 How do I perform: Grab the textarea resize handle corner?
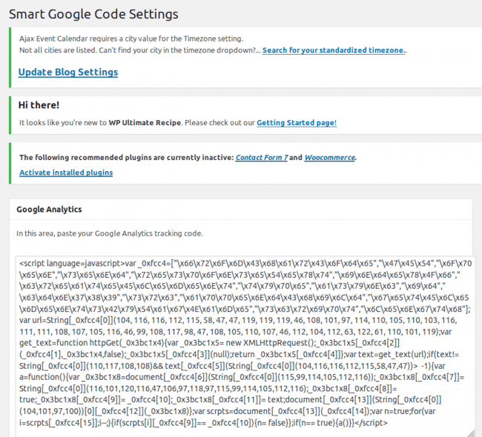point(471,433)
